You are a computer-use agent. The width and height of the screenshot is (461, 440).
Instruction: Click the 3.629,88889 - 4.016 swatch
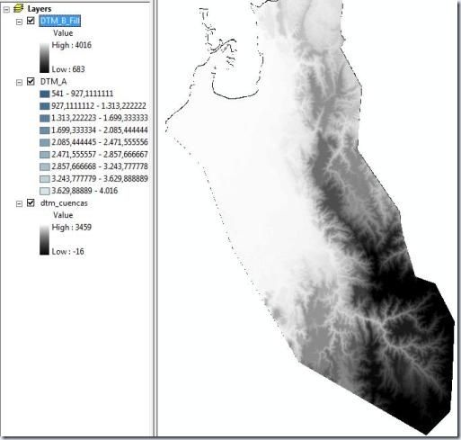pyautogui.click(x=45, y=191)
